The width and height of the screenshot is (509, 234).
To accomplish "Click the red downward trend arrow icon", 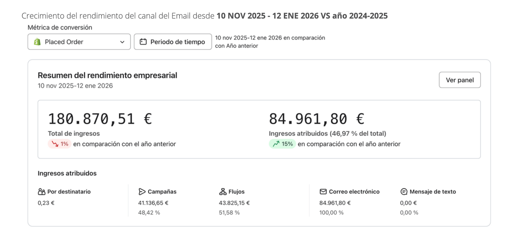I will 55,144.
